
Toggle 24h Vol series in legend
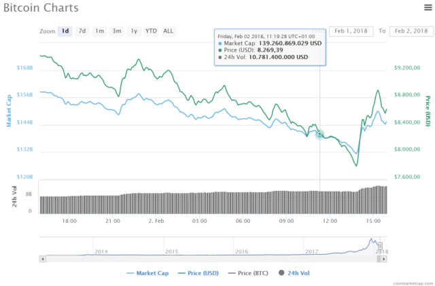point(294,273)
